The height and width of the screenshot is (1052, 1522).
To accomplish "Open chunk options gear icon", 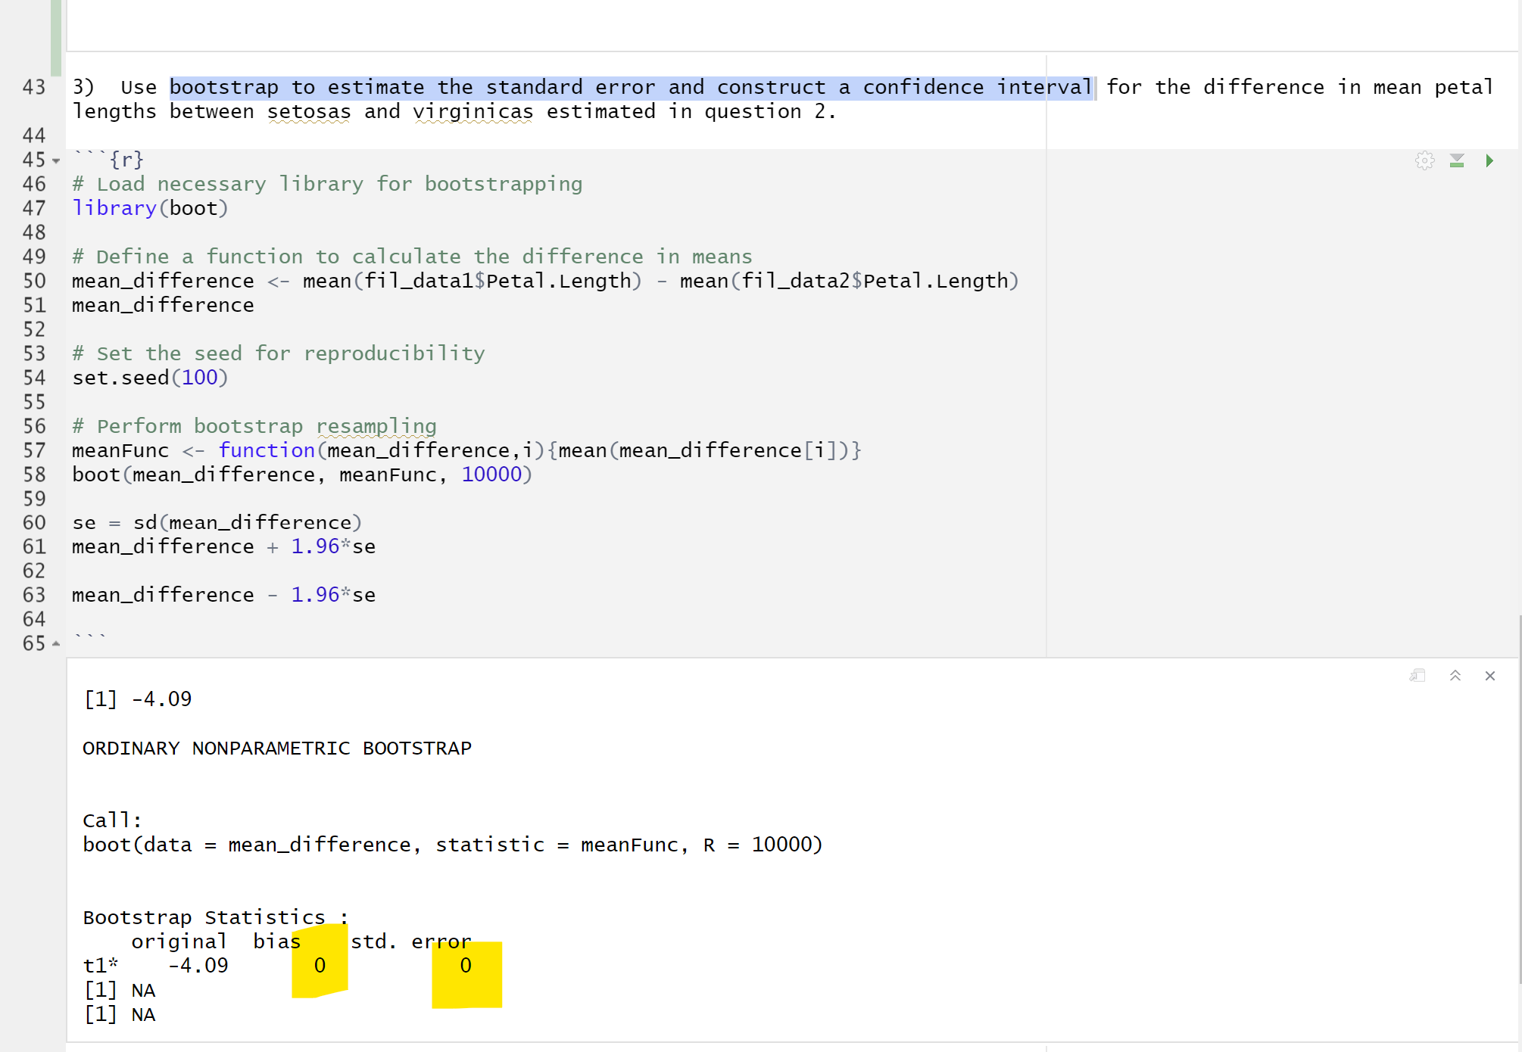I will click(x=1424, y=160).
